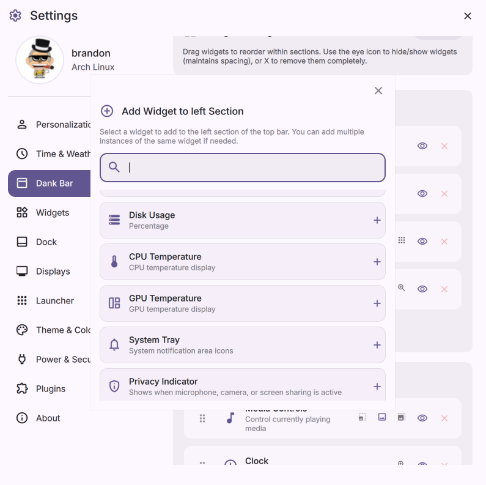486x485 pixels.
Task: Open Time & Weather via its clock icon
Action: [x=21, y=154]
